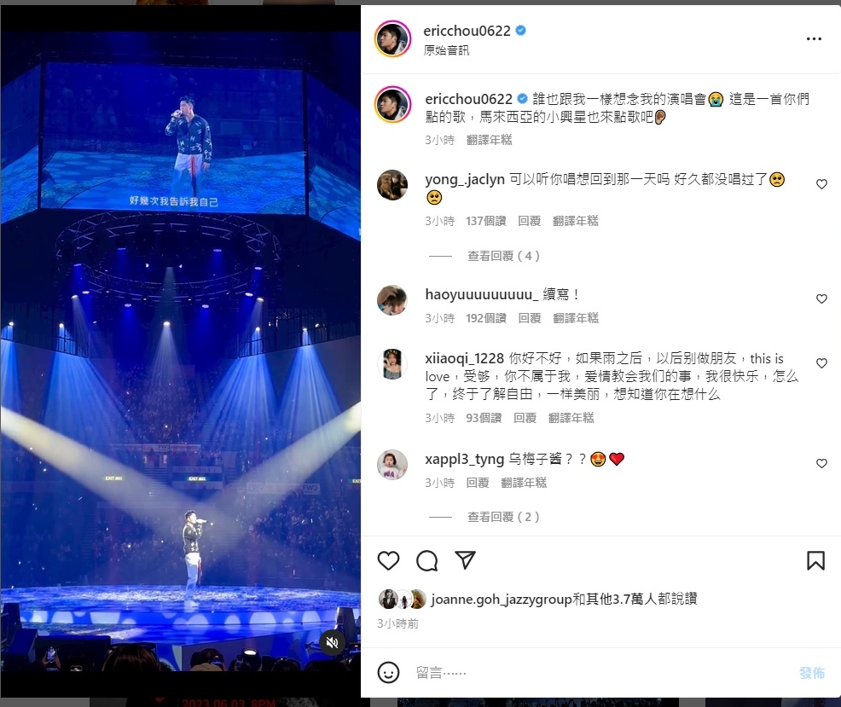This screenshot has height=707, width=841.
Task: Open the three-dot more options menu
Action: pyautogui.click(x=814, y=38)
